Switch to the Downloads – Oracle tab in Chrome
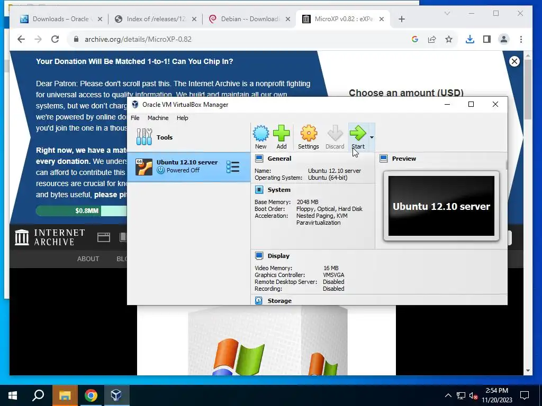 [61, 19]
